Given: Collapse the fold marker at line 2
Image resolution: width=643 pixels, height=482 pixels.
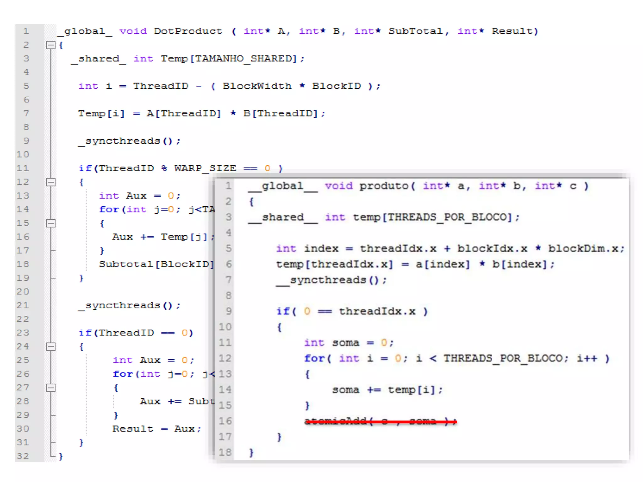Looking at the screenshot, I should point(51,45).
